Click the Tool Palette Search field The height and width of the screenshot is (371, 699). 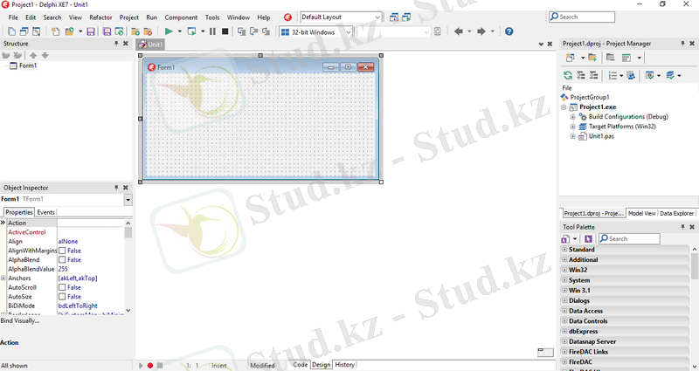[629, 238]
